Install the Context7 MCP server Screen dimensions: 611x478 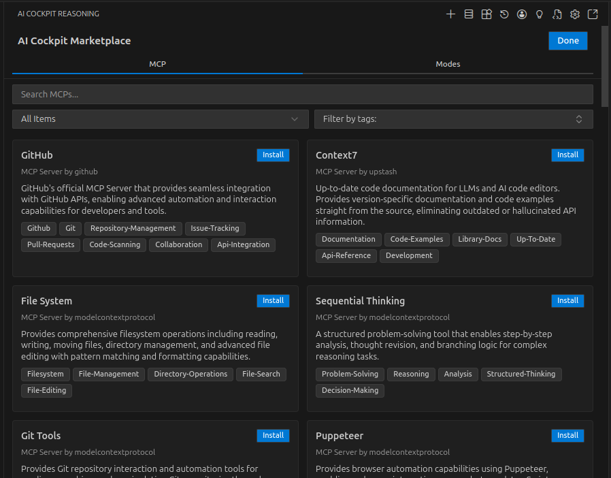click(x=567, y=155)
